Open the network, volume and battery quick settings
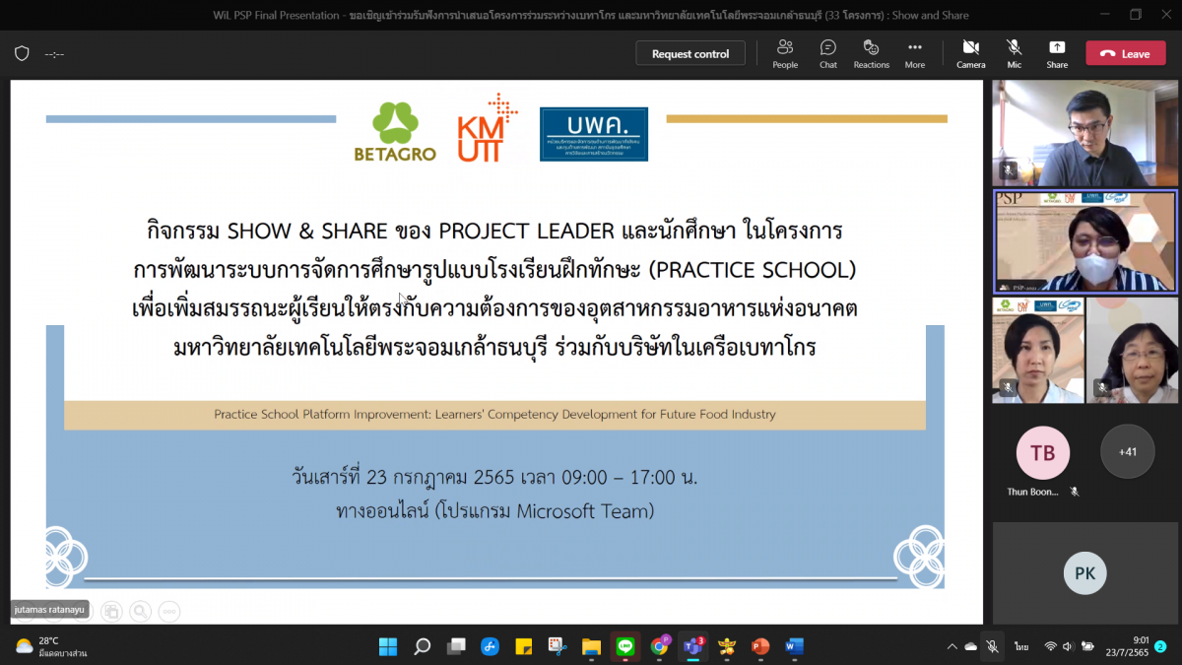 pyautogui.click(x=1069, y=646)
